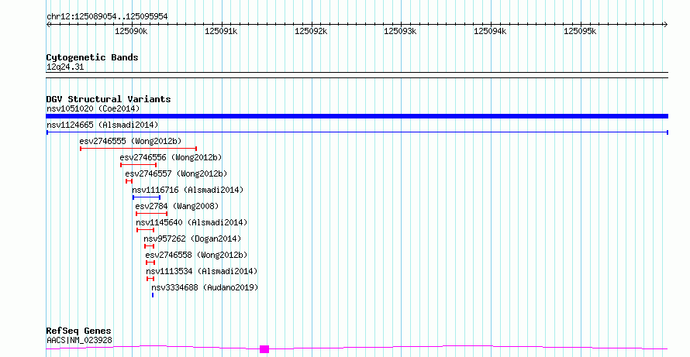Click the DGV Structural Variants track title

[109, 99]
